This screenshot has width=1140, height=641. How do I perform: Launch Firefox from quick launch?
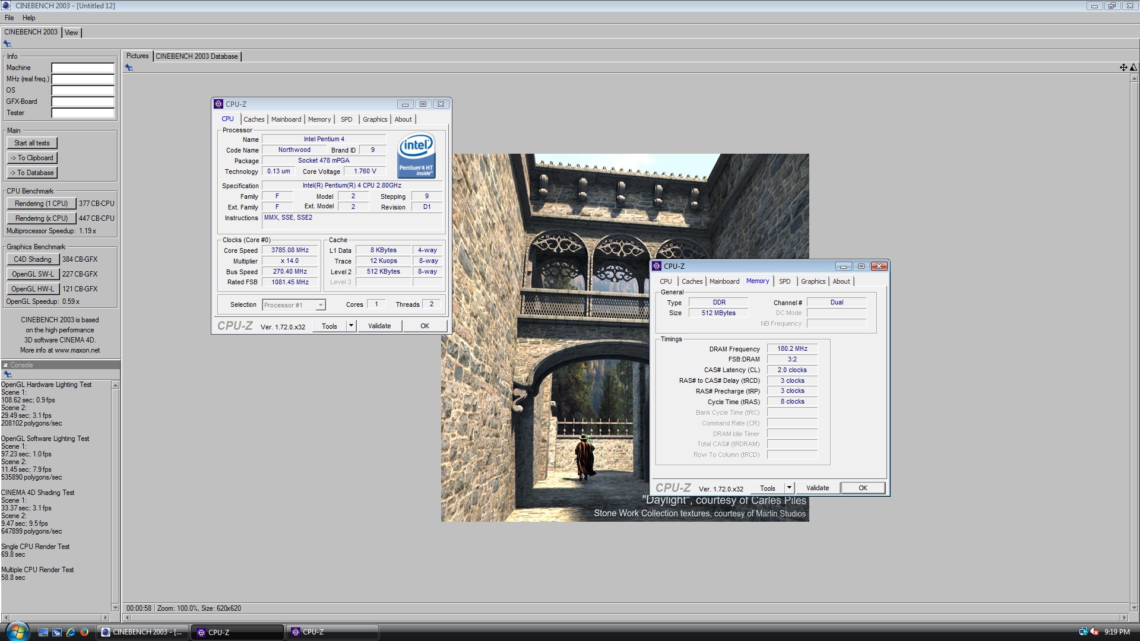coord(84,632)
